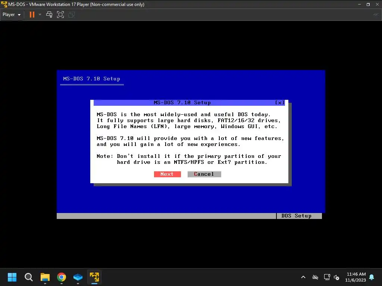Click the cloud sync tray icon

tap(315, 277)
